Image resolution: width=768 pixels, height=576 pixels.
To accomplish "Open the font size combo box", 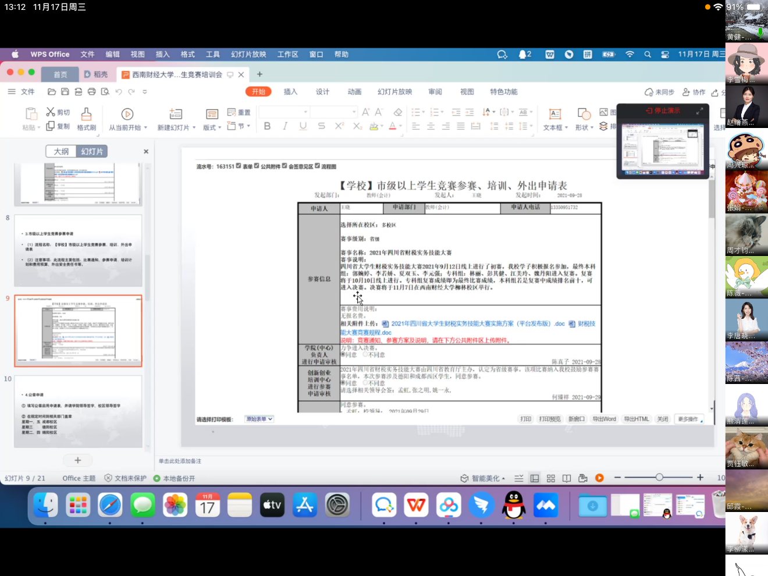I will tap(333, 112).
